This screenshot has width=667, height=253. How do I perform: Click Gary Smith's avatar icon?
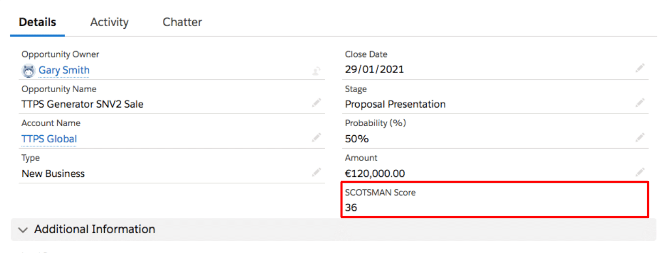(x=28, y=70)
